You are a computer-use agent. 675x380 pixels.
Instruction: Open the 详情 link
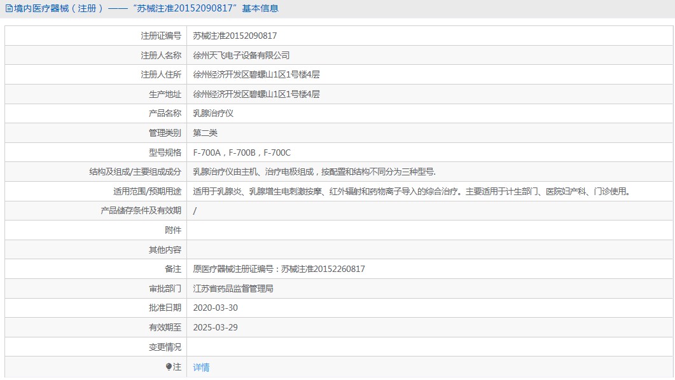[x=201, y=367]
